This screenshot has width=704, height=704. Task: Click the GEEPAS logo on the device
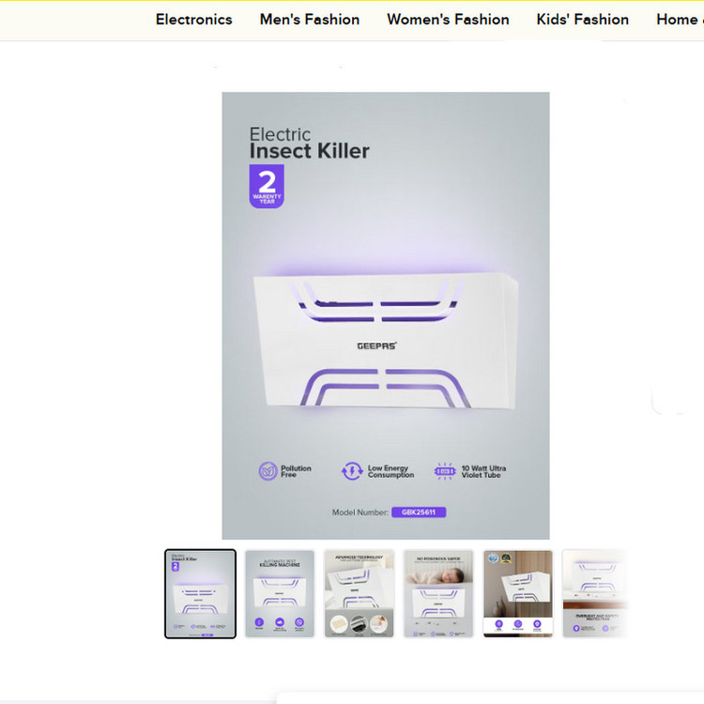coord(376,345)
